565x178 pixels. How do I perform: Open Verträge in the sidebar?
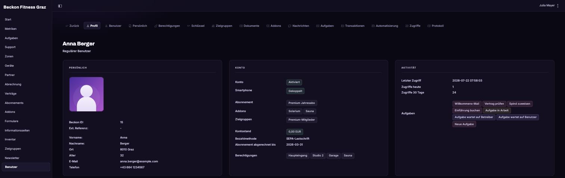tap(26, 93)
